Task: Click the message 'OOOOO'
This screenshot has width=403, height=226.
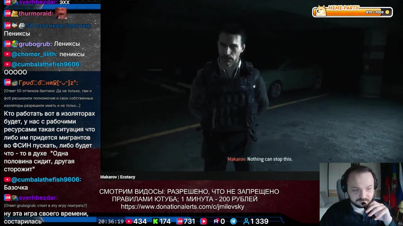Action: [x=15, y=72]
